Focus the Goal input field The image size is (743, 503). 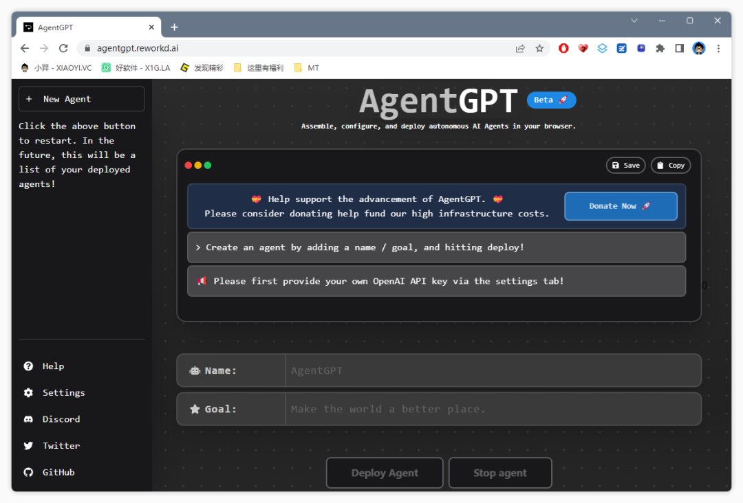[x=493, y=409]
